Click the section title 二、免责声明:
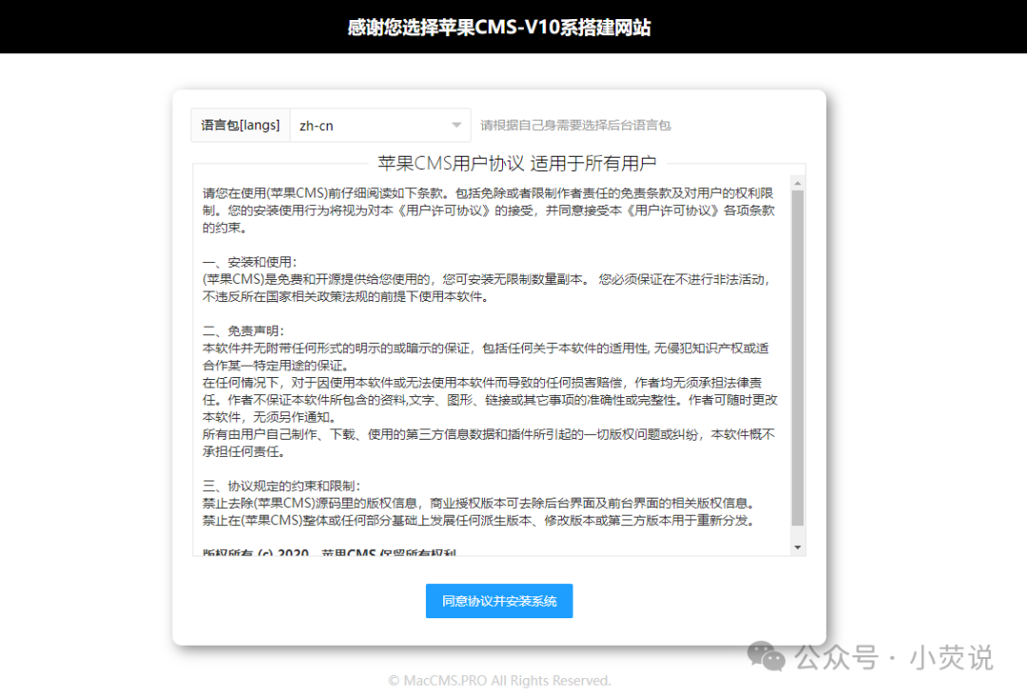Viewport: 1027px width, 698px height. 243,331
